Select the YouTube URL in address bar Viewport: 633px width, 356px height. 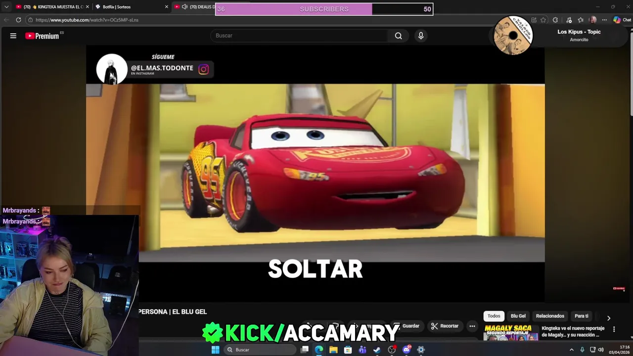click(87, 20)
